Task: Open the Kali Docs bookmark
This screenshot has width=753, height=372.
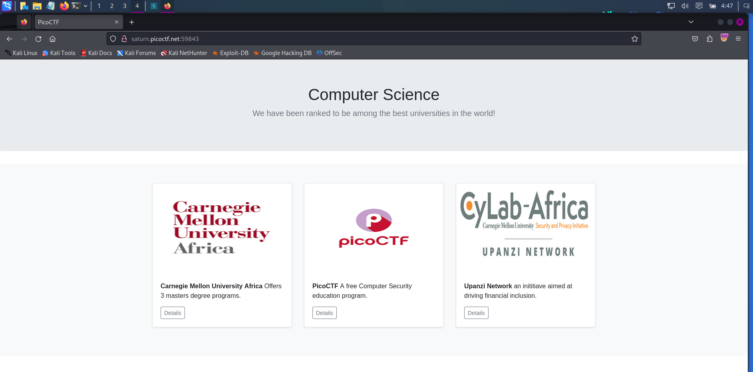Action: coord(96,53)
